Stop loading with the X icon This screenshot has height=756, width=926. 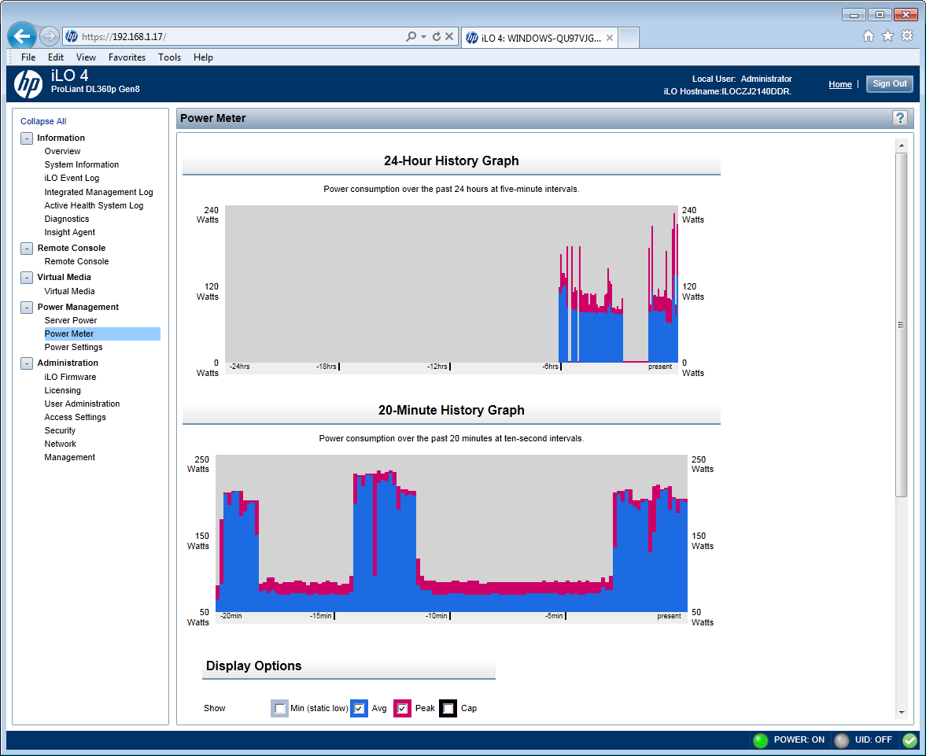(x=449, y=37)
